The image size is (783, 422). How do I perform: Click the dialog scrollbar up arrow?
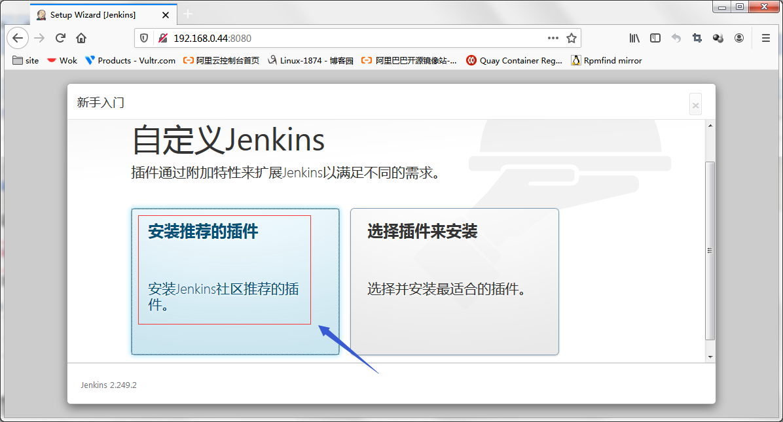point(710,126)
